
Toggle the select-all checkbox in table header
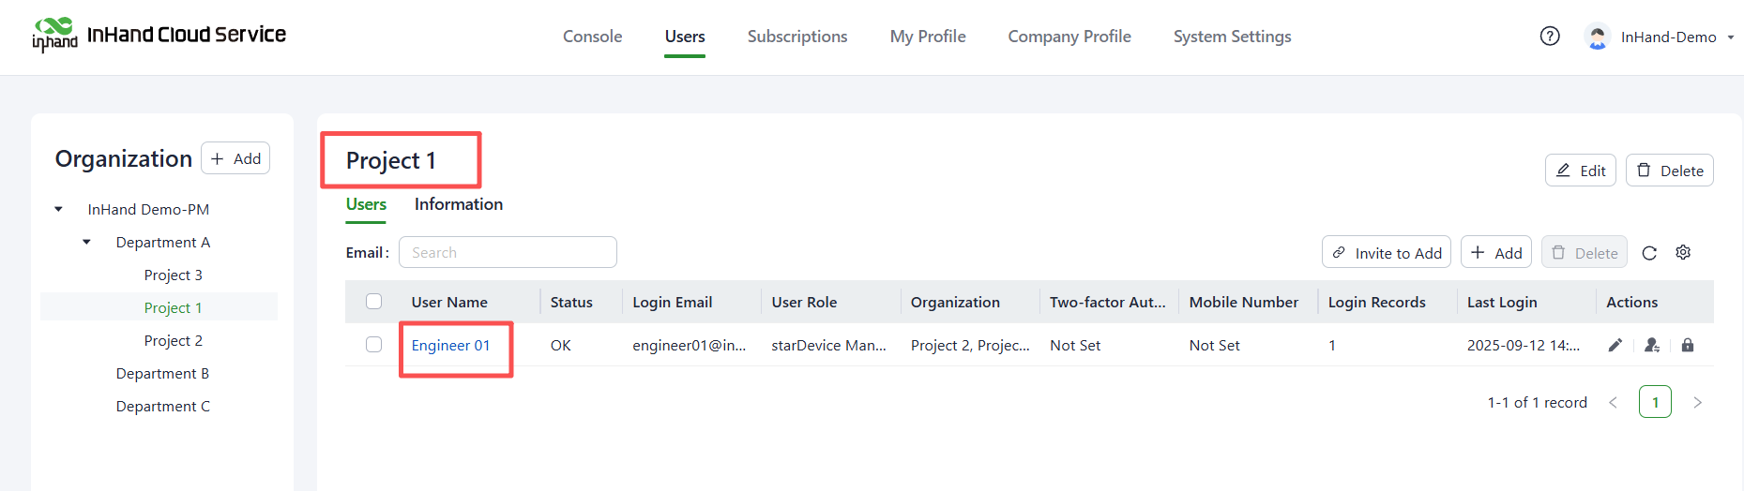373,302
